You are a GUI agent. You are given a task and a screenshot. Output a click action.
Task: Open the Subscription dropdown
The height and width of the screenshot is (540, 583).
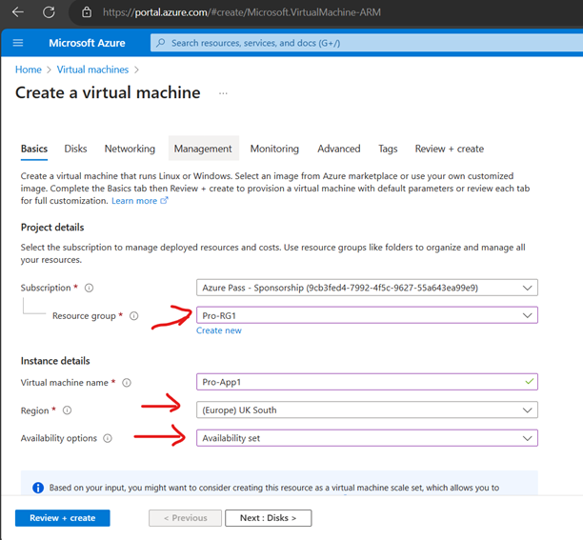tap(367, 288)
